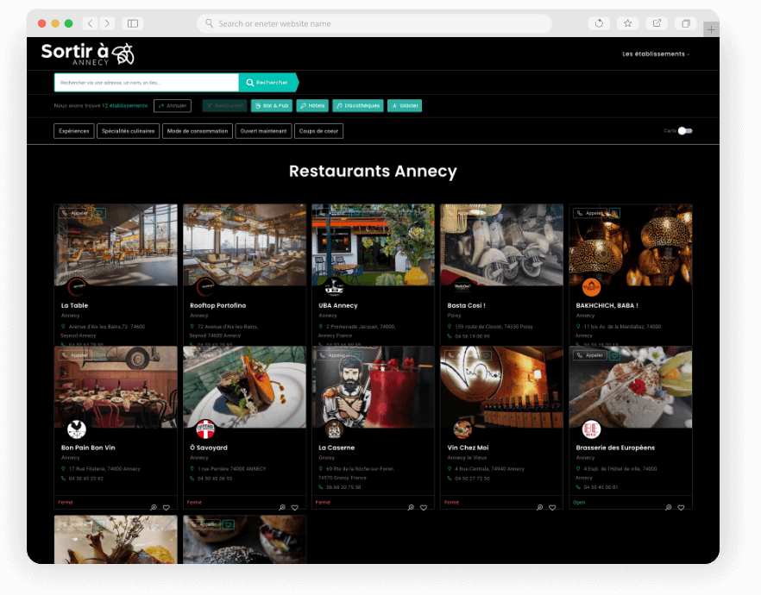Open the UBA Annecy terrace photo

pos(374,245)
